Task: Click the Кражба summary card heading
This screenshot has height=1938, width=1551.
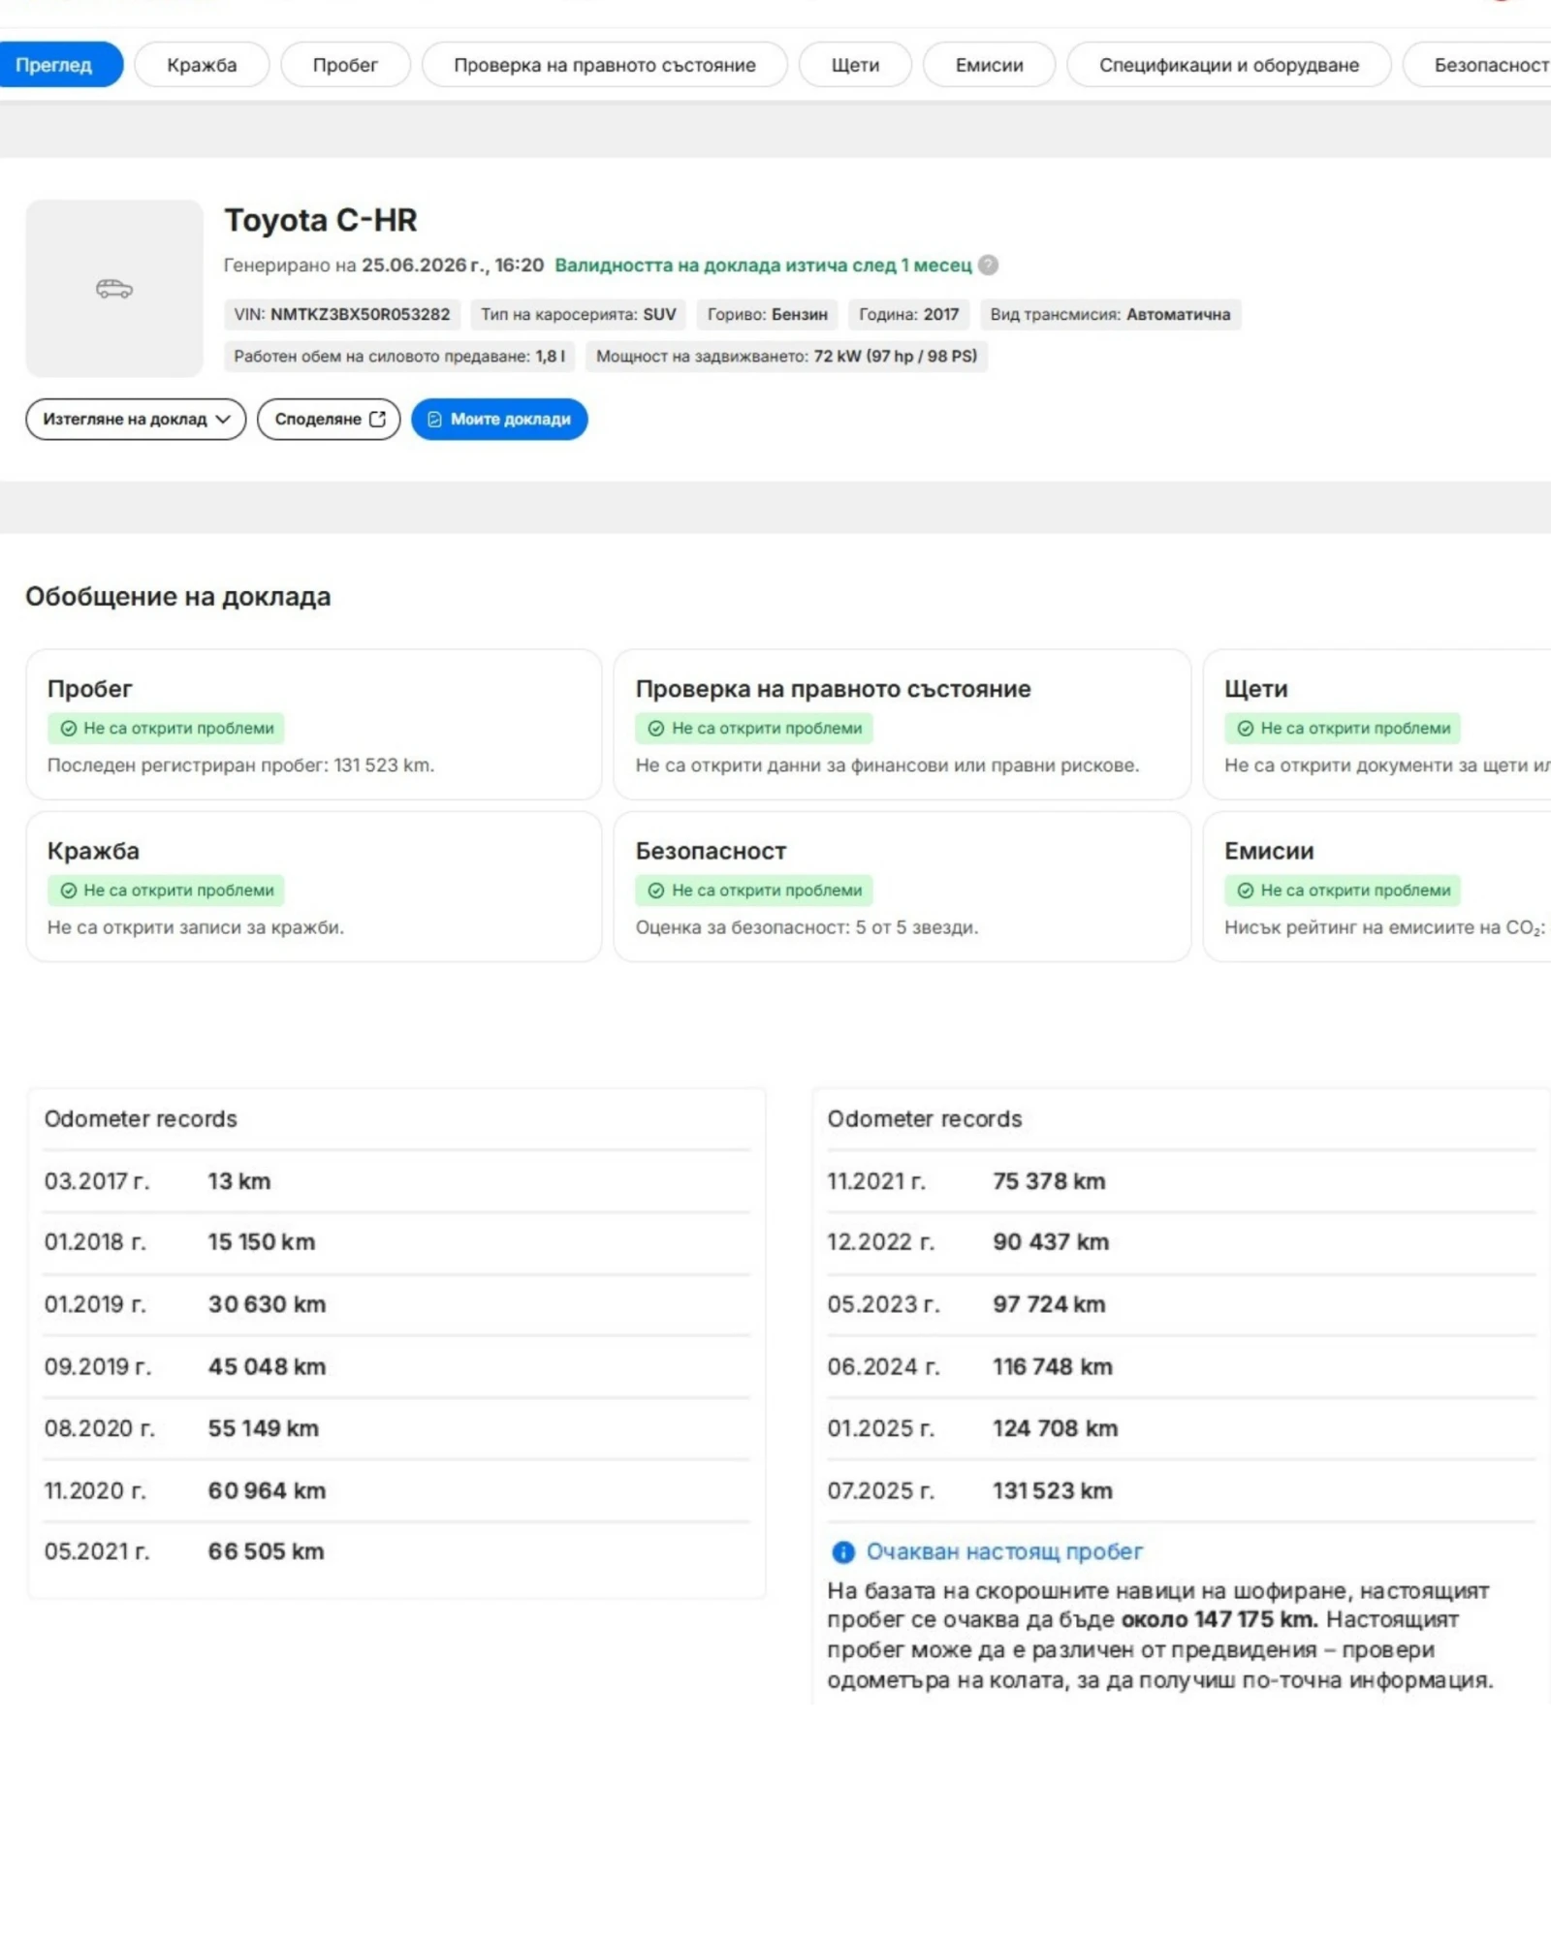Action: [x=93, y=851]
